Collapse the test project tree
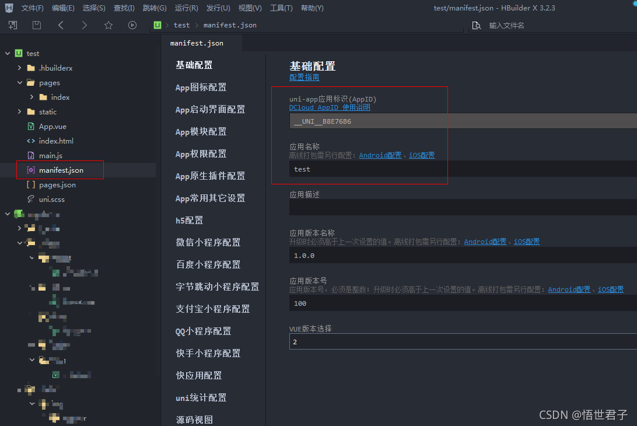The image size is (637, 426). point(8,53)
